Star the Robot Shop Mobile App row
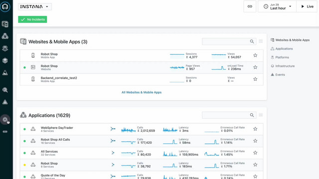The height and width of the screenshot is (179, 319). (255, 55)
